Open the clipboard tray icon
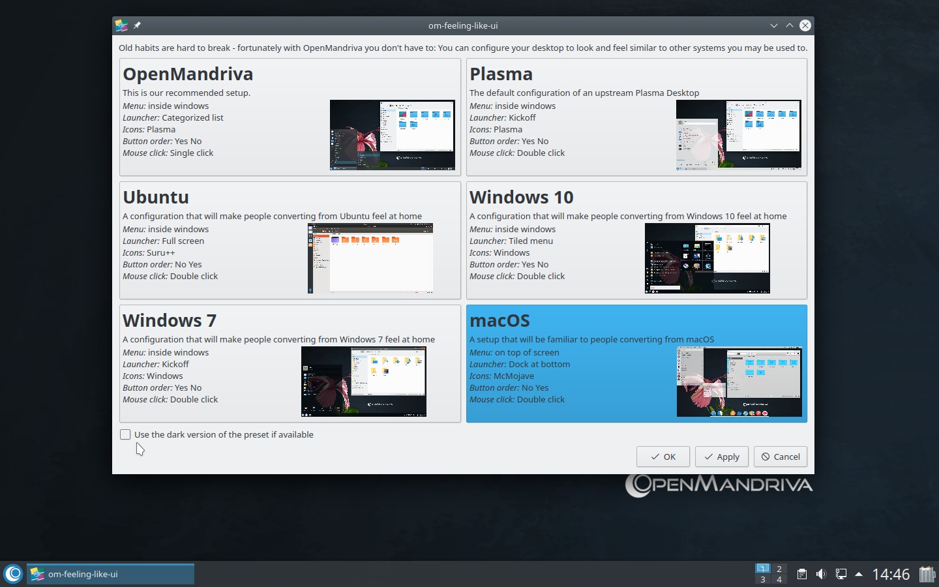The image size is (939, 587). 802,574
